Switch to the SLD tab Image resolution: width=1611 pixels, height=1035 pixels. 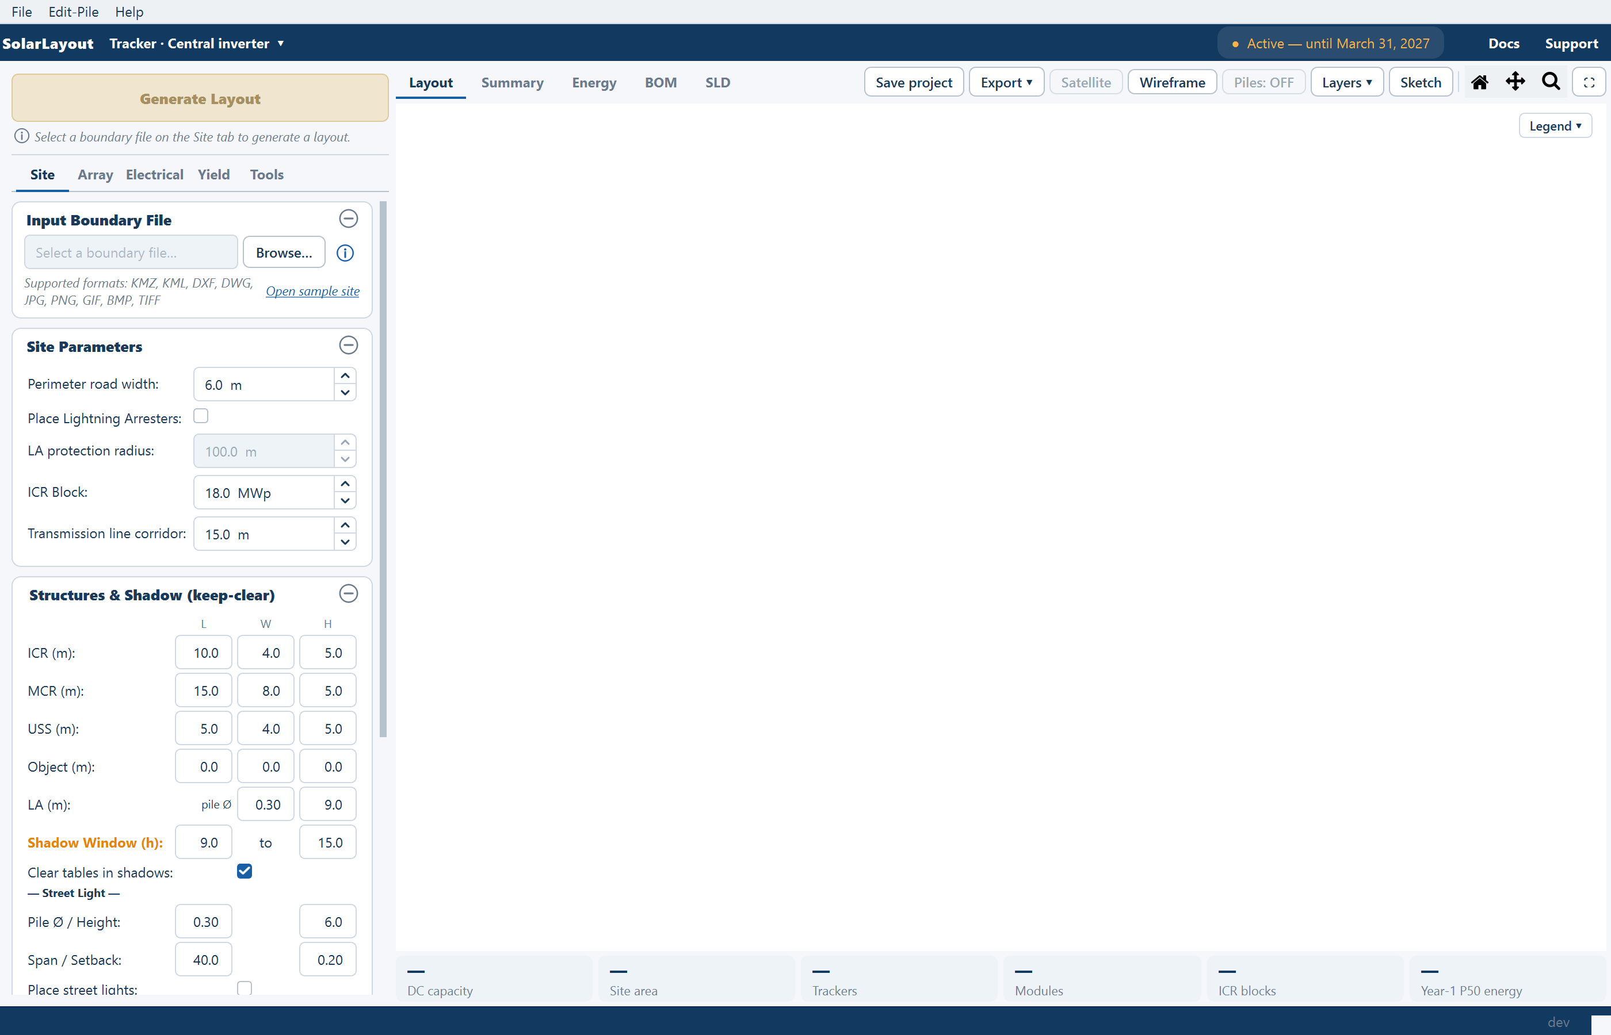click(x=717, y=83)
